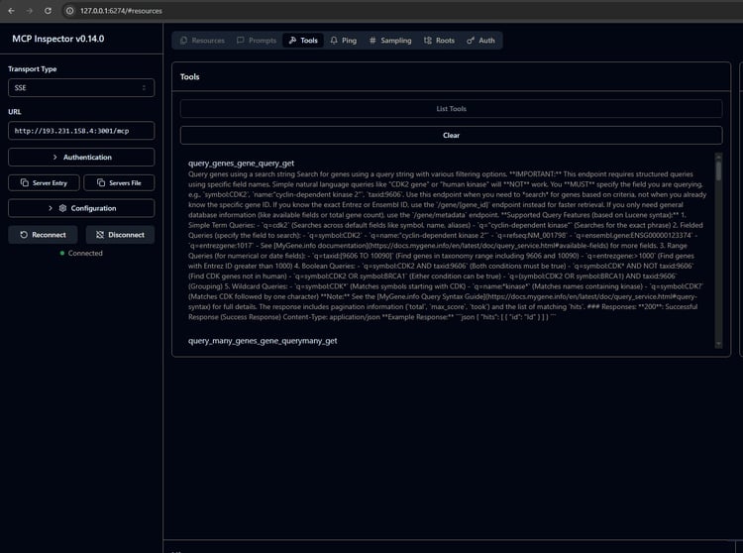The height and width of the screenshot is (553, 743).
Task: Click the Transport Type label
Action: tap(33, 68)
